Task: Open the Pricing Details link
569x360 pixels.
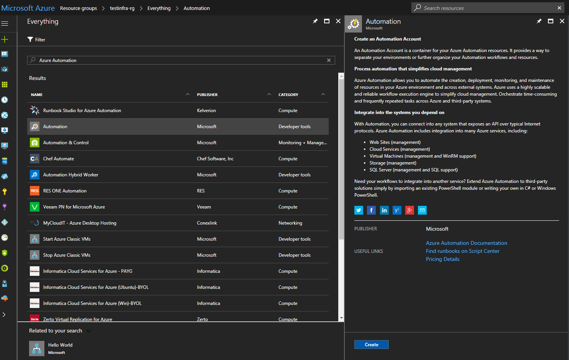Action: [442, 259]
